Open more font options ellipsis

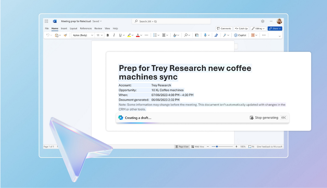point(146,35)
